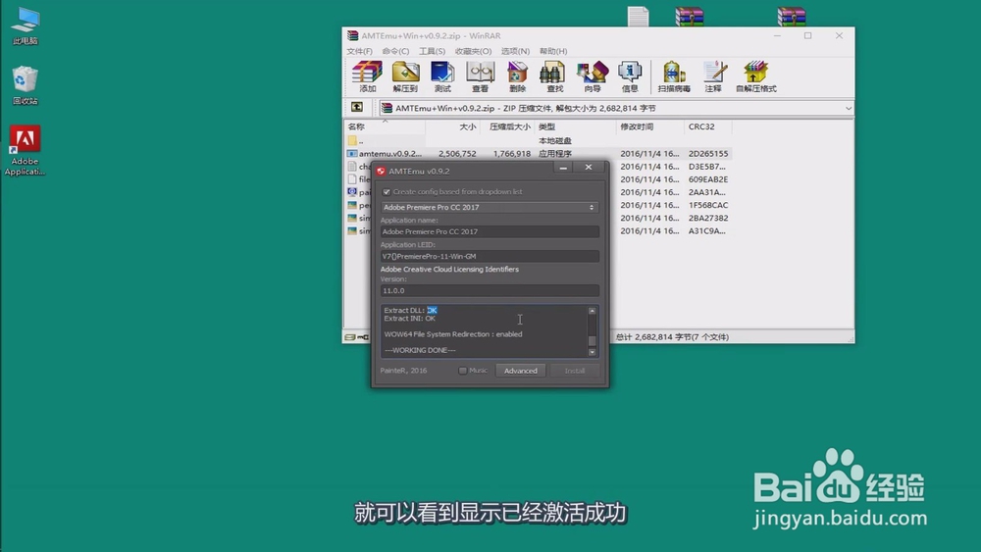The image size is (981, 552).
Task: Toggle the Music checkbox in AMTEmu
Action: point(462,371)
